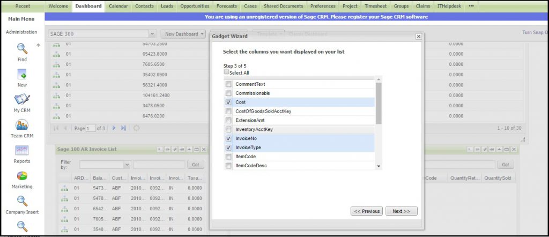The image size is (549, 237).
Task: Remove the Sage 100 AR Invoice List gadget
Action: coord(204,150)
